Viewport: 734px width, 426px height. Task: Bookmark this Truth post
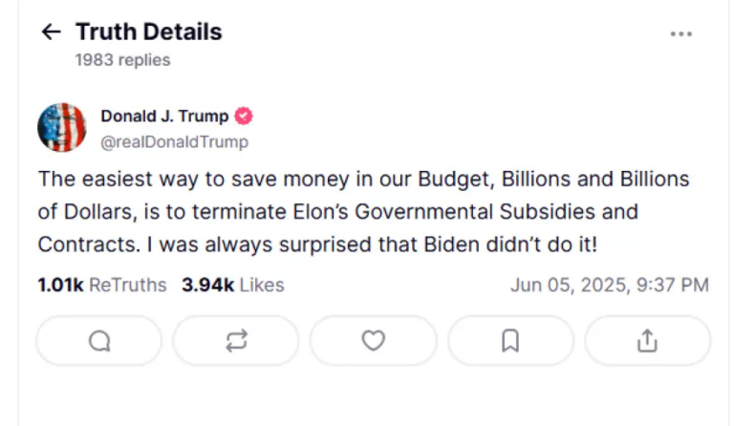coord(510,341)
